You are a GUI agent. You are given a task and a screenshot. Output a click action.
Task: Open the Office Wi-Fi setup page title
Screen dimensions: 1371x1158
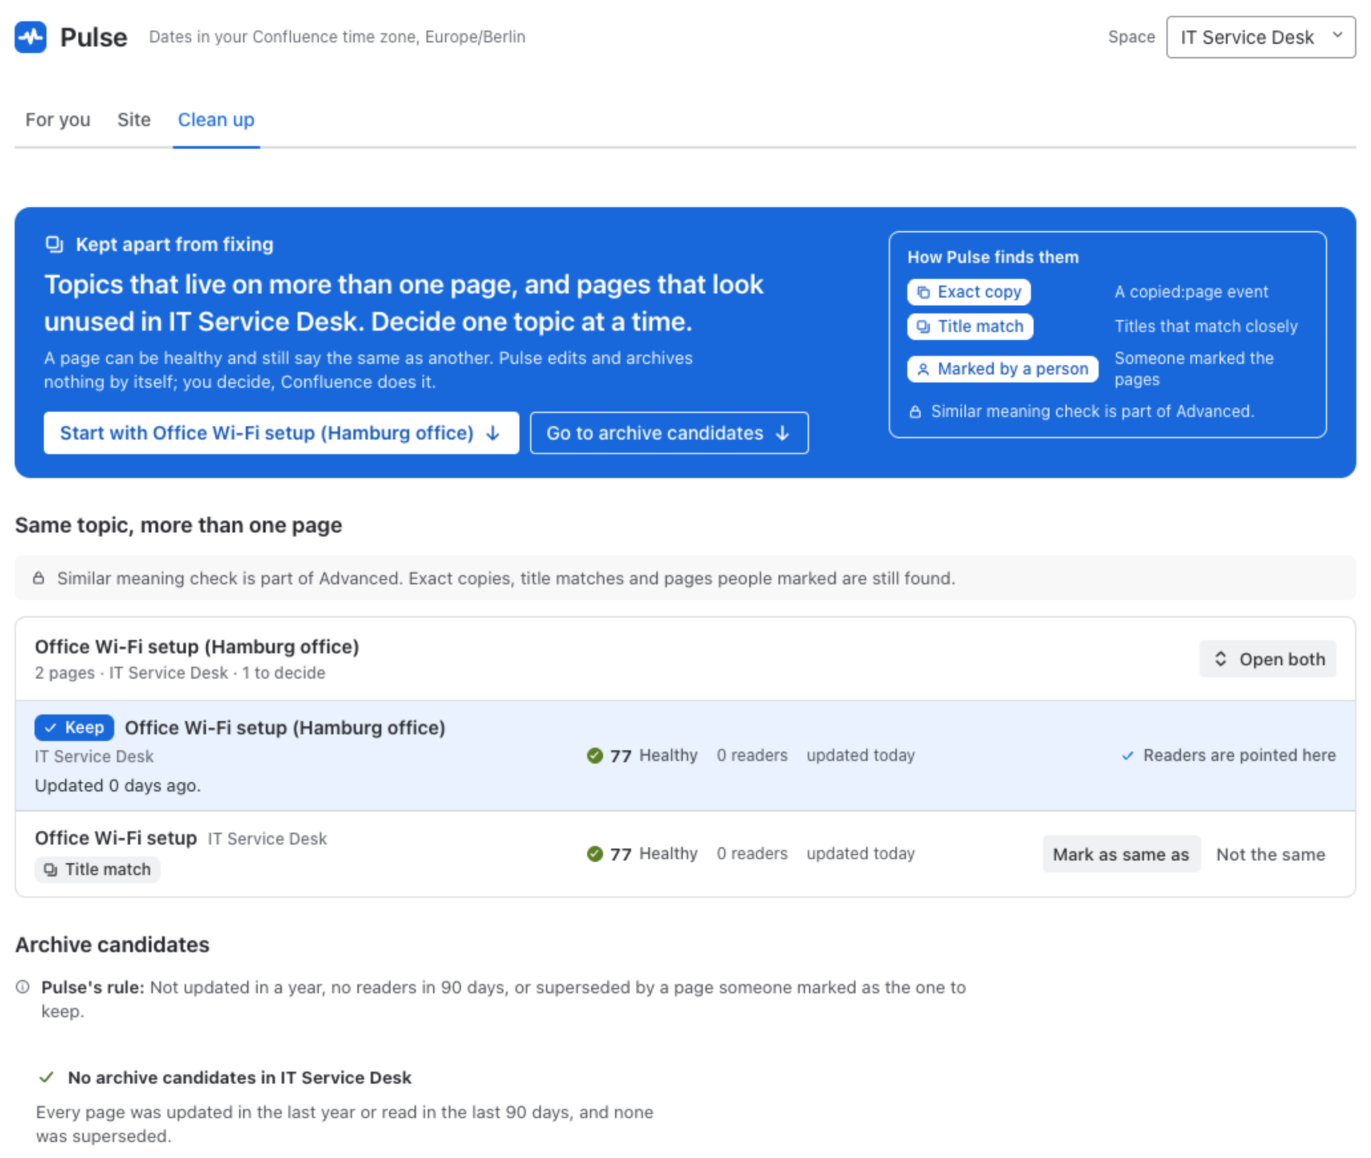(116, 838)
